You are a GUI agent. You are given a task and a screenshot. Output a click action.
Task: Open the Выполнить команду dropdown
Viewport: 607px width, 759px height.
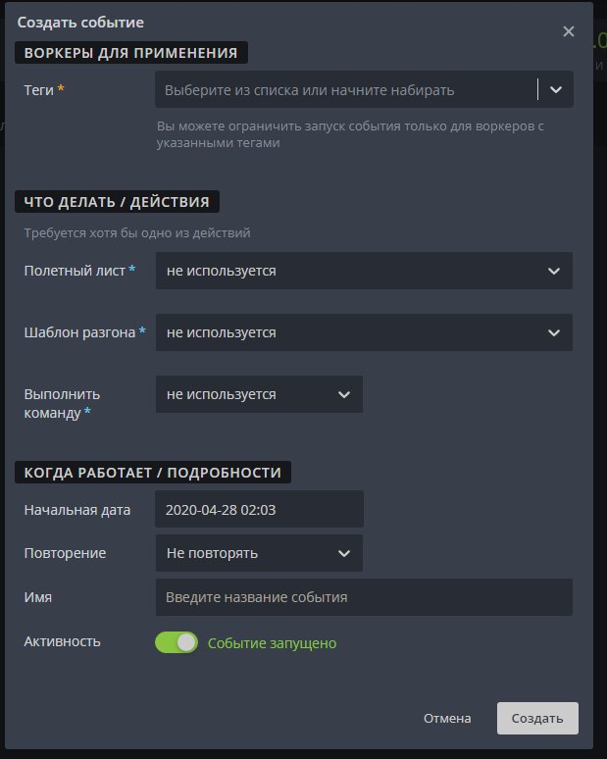click(259, 394)
